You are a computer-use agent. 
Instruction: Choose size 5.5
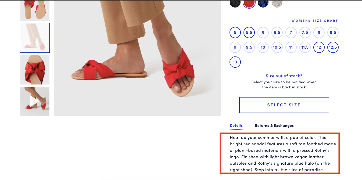pos(249,33)
